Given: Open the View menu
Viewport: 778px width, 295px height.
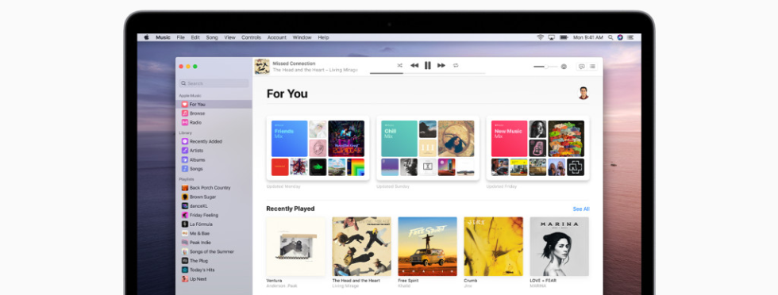Looking at the screenshot, I should [x=229, y=37].
